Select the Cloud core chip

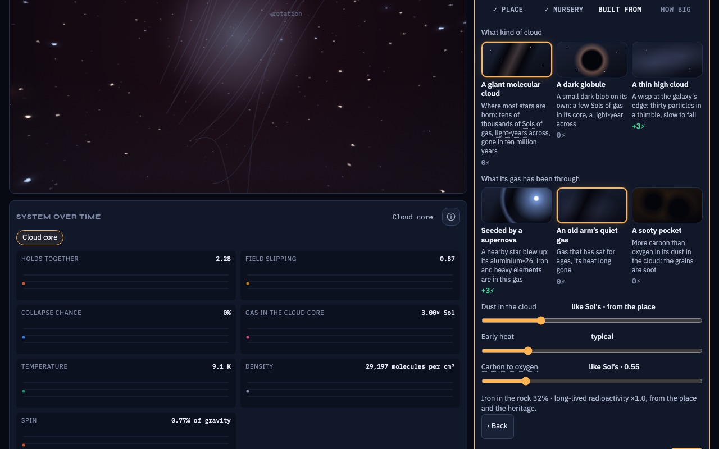40,237
